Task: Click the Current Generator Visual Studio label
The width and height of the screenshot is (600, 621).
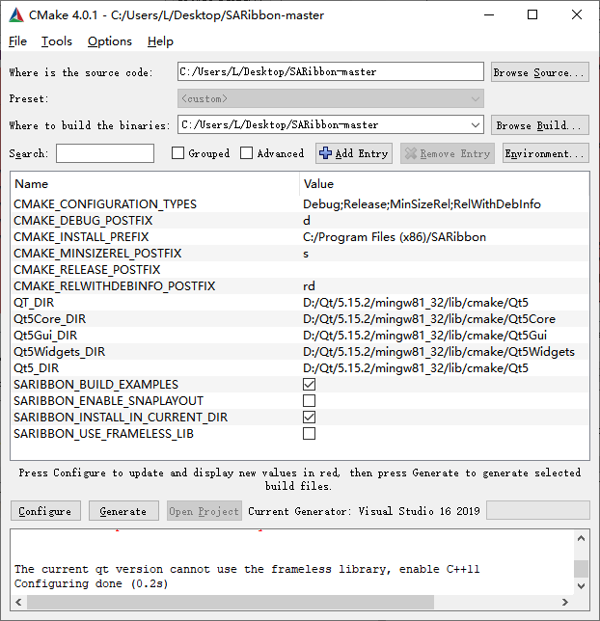Action: (x=364, y=511)
